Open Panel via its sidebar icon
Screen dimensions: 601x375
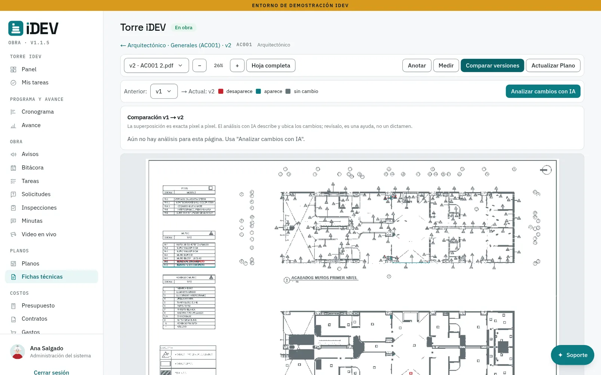tap(14, 69)
